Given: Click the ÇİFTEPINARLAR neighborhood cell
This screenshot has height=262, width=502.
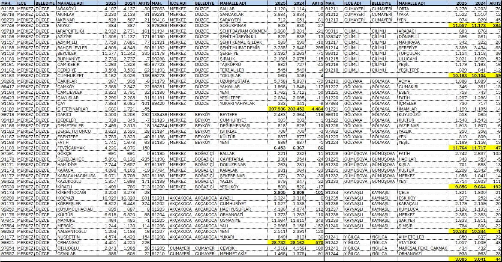Looking at the screenshot, I should point(73,109).
